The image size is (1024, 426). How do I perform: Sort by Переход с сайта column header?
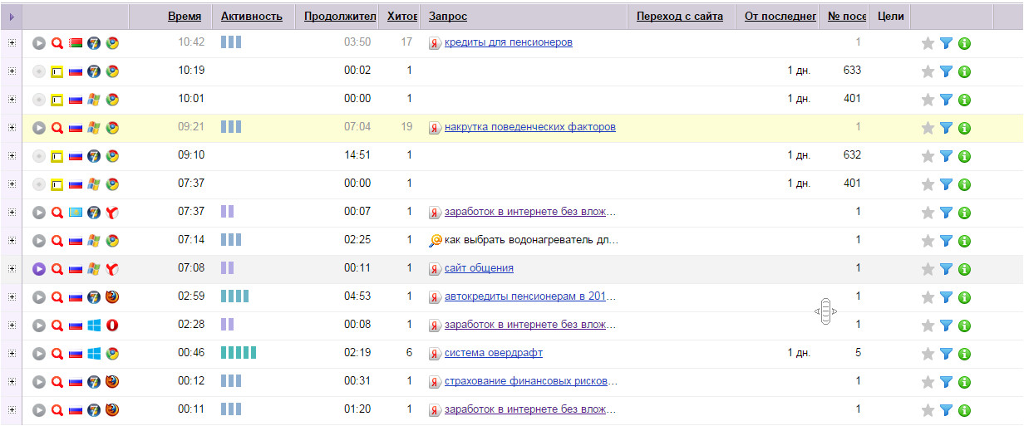[x=680, y=17]
